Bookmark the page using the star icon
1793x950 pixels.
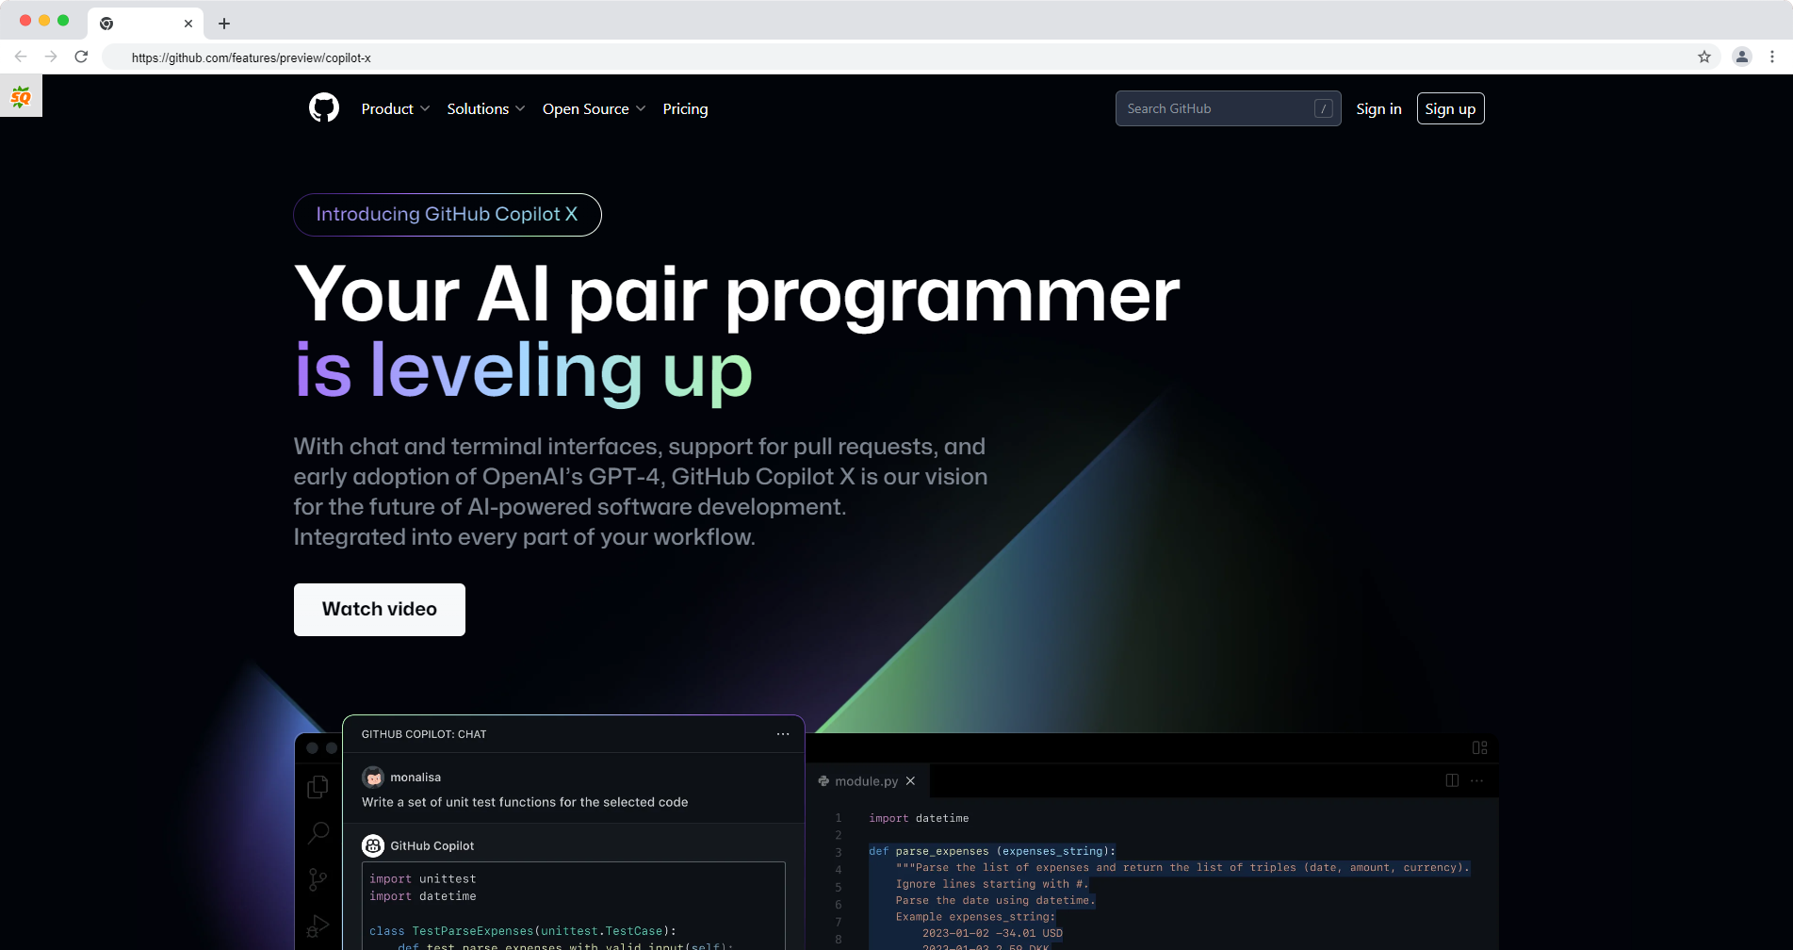pos(1703,57)
